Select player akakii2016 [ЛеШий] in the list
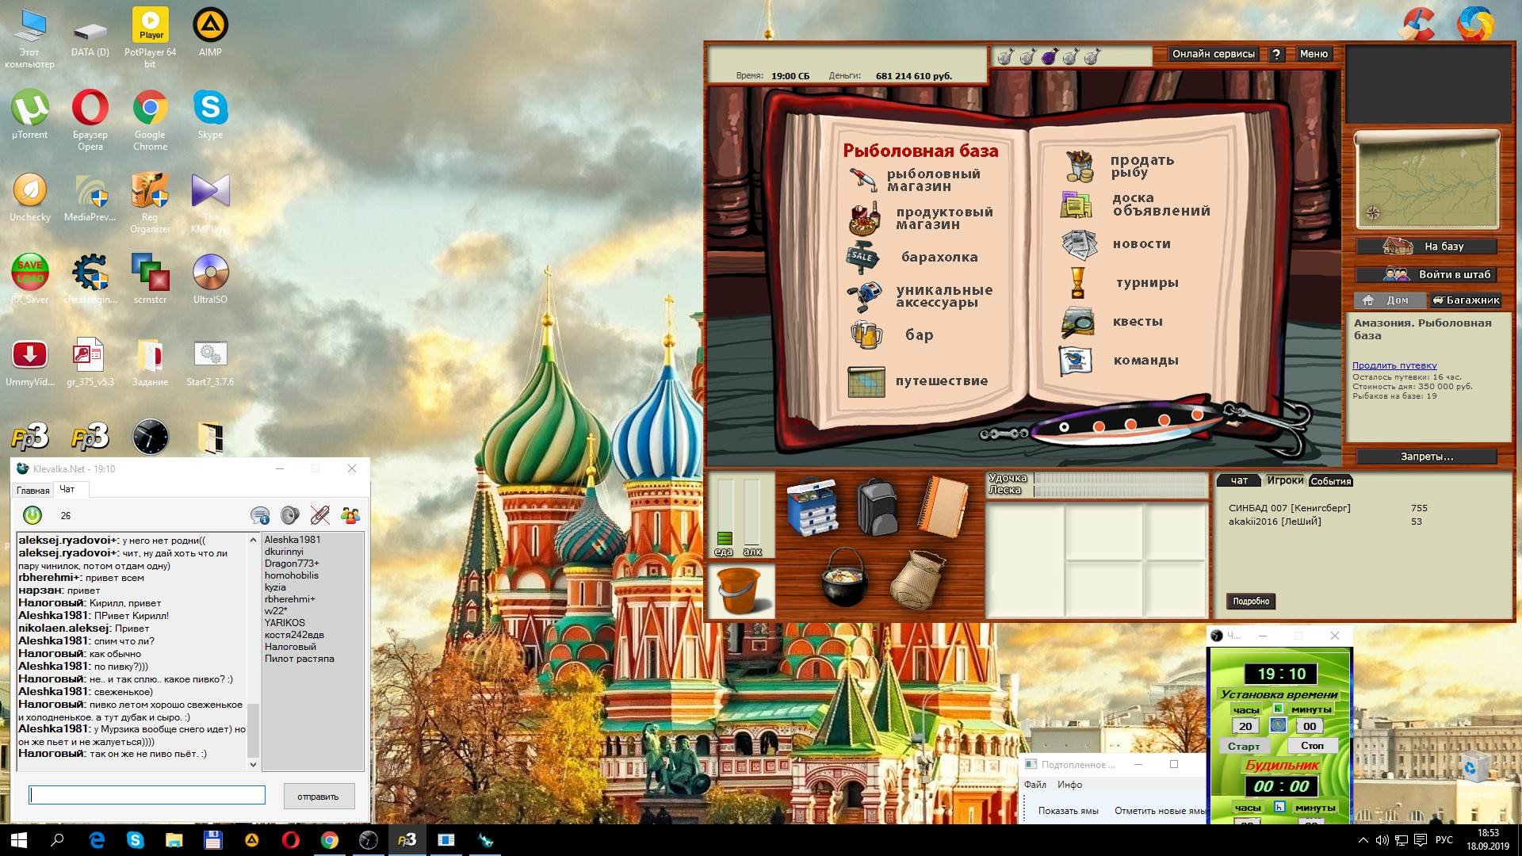Viewport: 1522px width, 856px height. coord(1275,522)
